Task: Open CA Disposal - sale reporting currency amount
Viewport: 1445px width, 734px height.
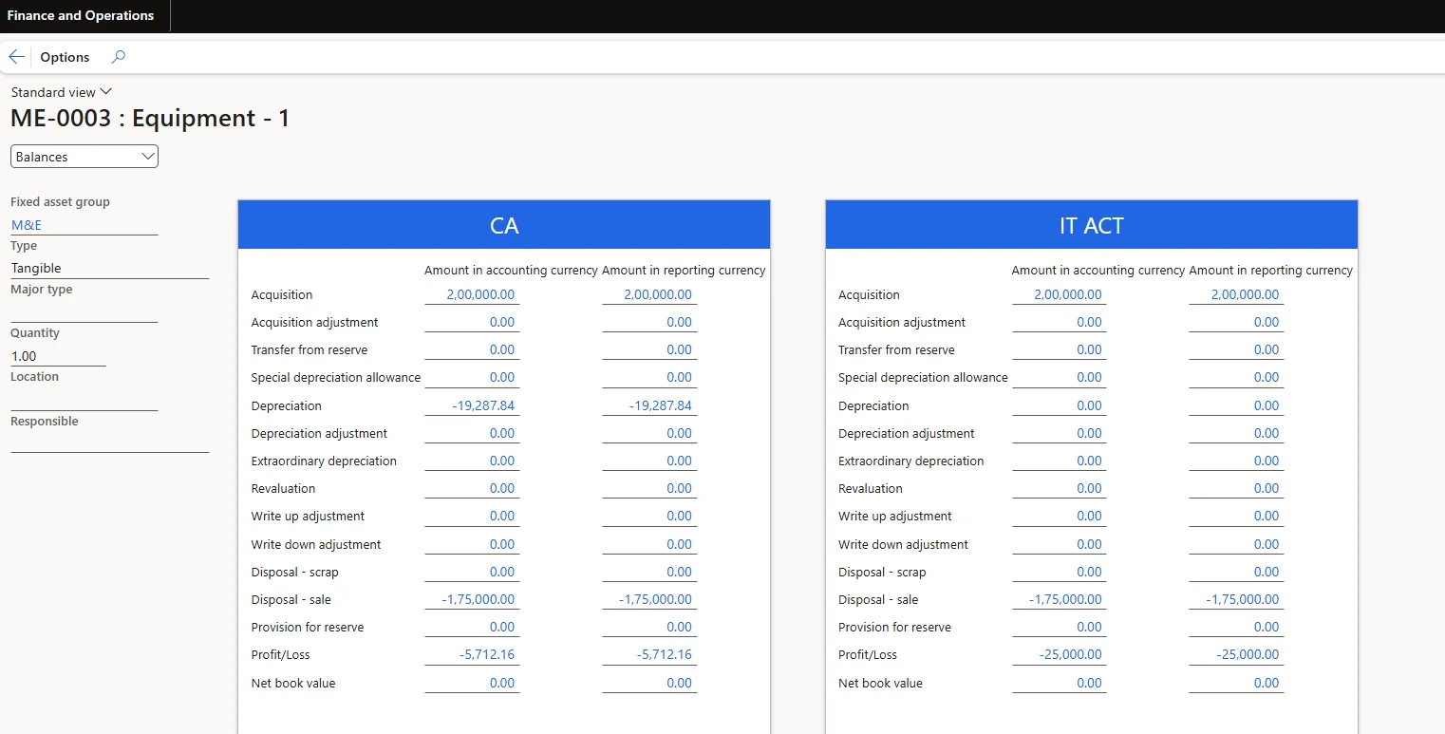Action: 649,599
